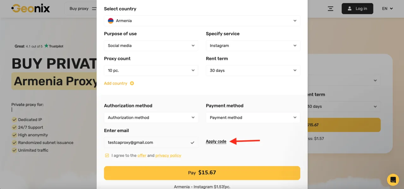This screenshot has width=404, height=189.
Task: Click the Geonix logo
Action: (x=31, y=8)
